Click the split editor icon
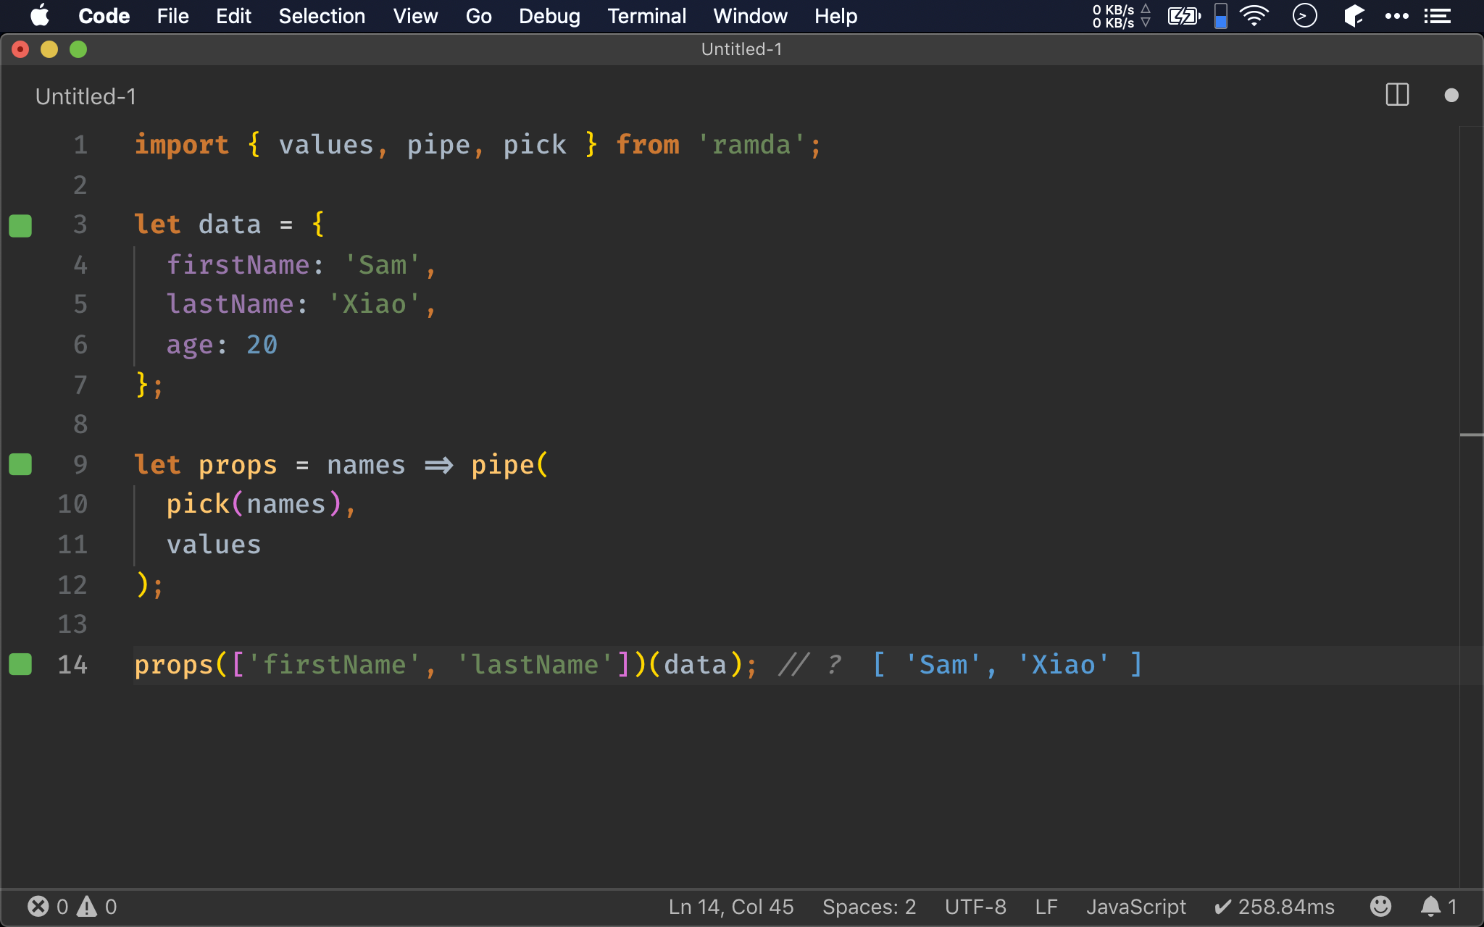 point(1397,95)
